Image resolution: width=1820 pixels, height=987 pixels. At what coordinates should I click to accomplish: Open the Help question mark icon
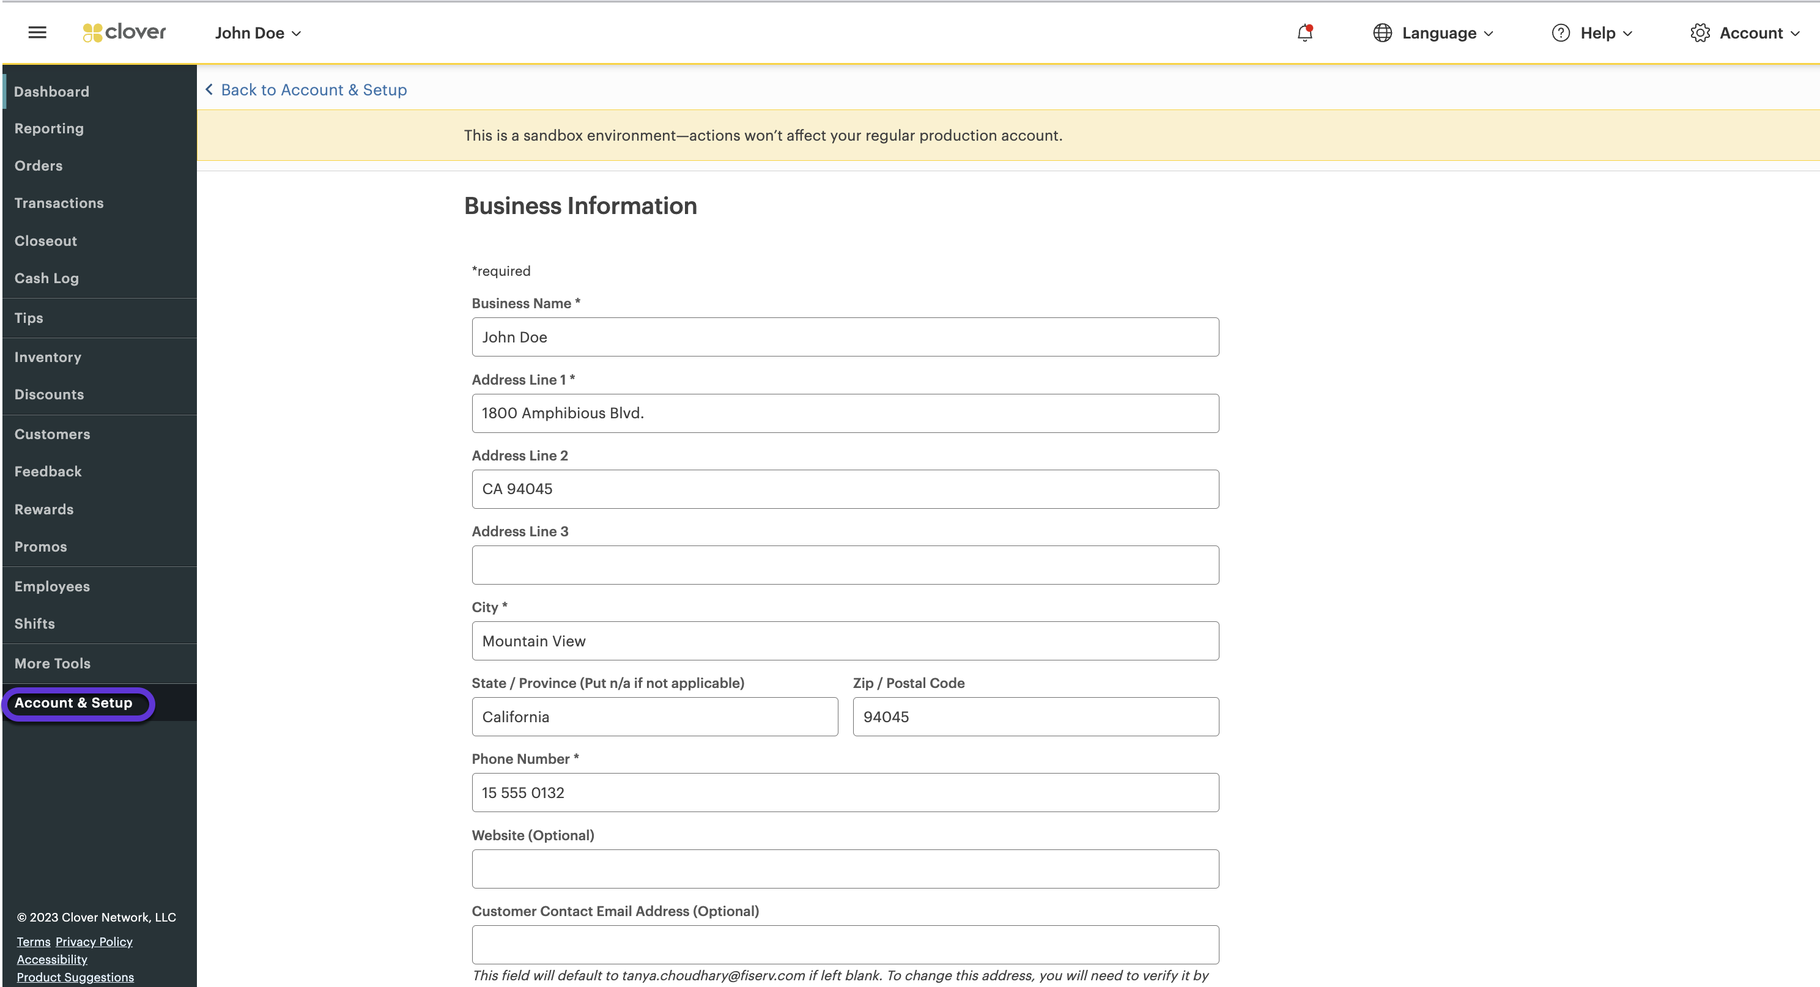click(x=1560, y=33)
